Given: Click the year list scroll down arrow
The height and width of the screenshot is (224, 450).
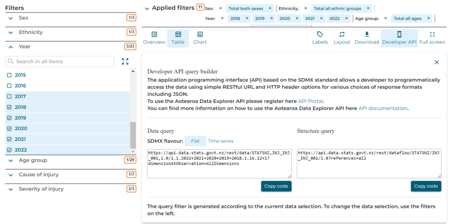Looking at the screenshot, I should [133, 152].
